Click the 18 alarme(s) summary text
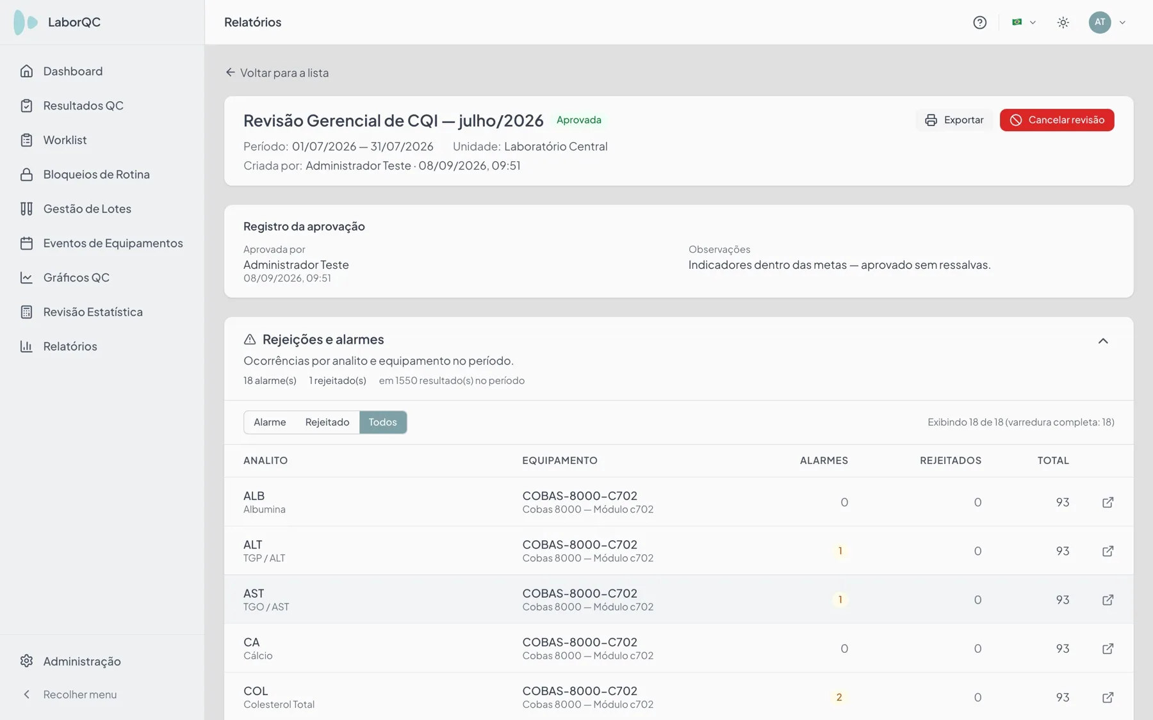 tap(270, 381)
